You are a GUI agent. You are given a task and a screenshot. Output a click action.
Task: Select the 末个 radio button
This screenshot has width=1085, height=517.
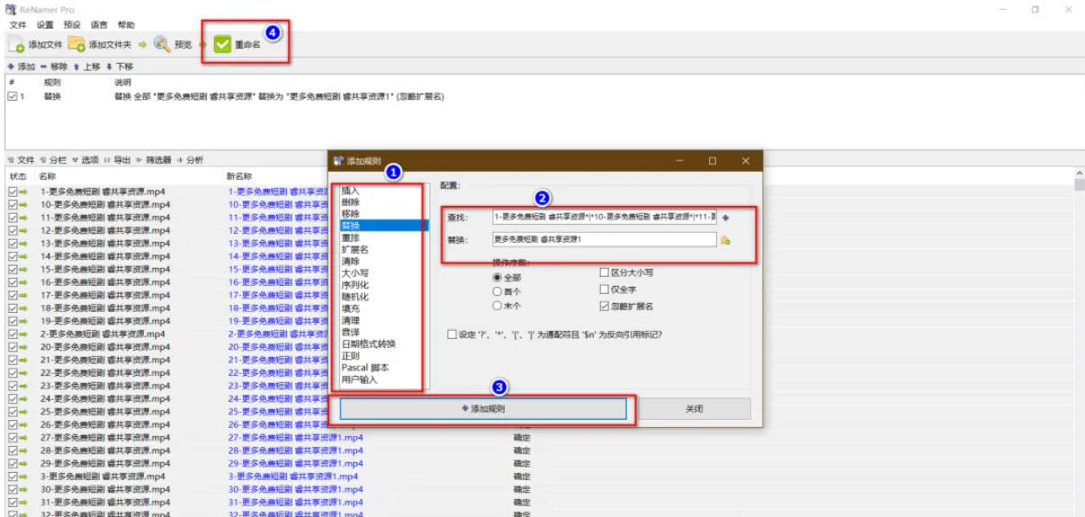(x=497, y=306)
